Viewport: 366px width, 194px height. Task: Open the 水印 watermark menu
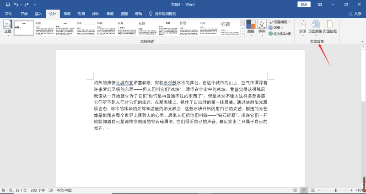click(x=302, y=28)
